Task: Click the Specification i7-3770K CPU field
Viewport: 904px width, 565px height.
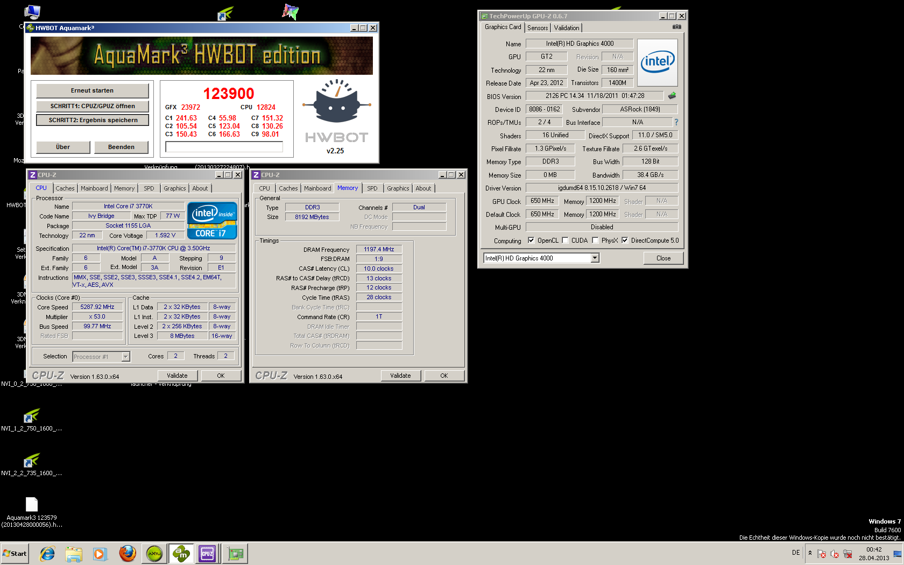Action: tap(153, 248)
